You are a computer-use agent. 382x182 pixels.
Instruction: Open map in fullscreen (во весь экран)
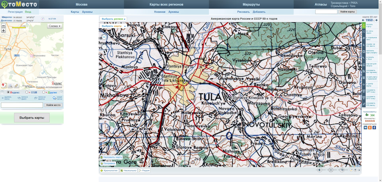[363, 32]
